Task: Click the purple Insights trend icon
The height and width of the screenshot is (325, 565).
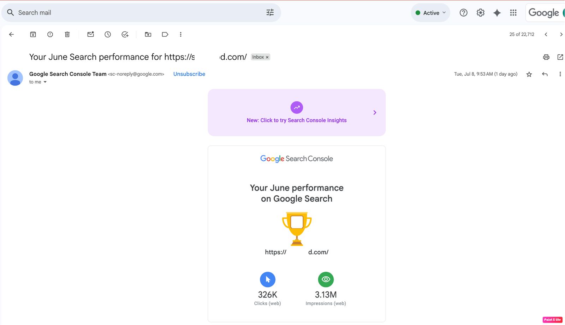Action: click(x=297, y=107)
